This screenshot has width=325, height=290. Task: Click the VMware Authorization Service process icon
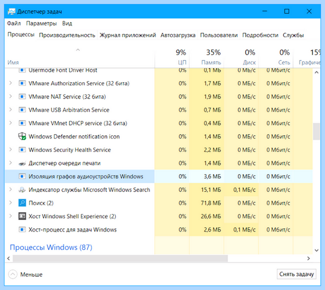(22, 83)
